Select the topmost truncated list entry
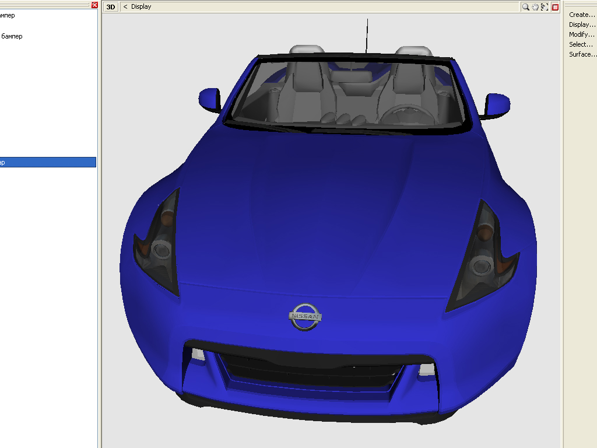 [8, 15]
